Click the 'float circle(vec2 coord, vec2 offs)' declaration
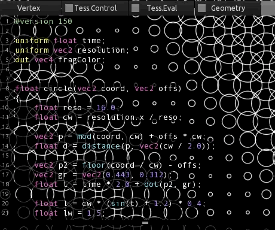 [98, 89]
